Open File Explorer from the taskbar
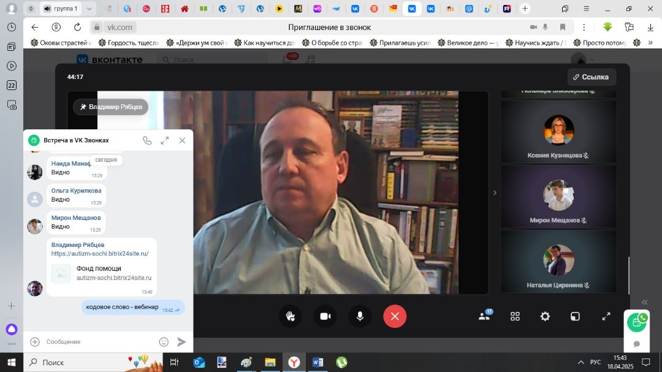The image size is (662, 372). click(x=270, y=362)
